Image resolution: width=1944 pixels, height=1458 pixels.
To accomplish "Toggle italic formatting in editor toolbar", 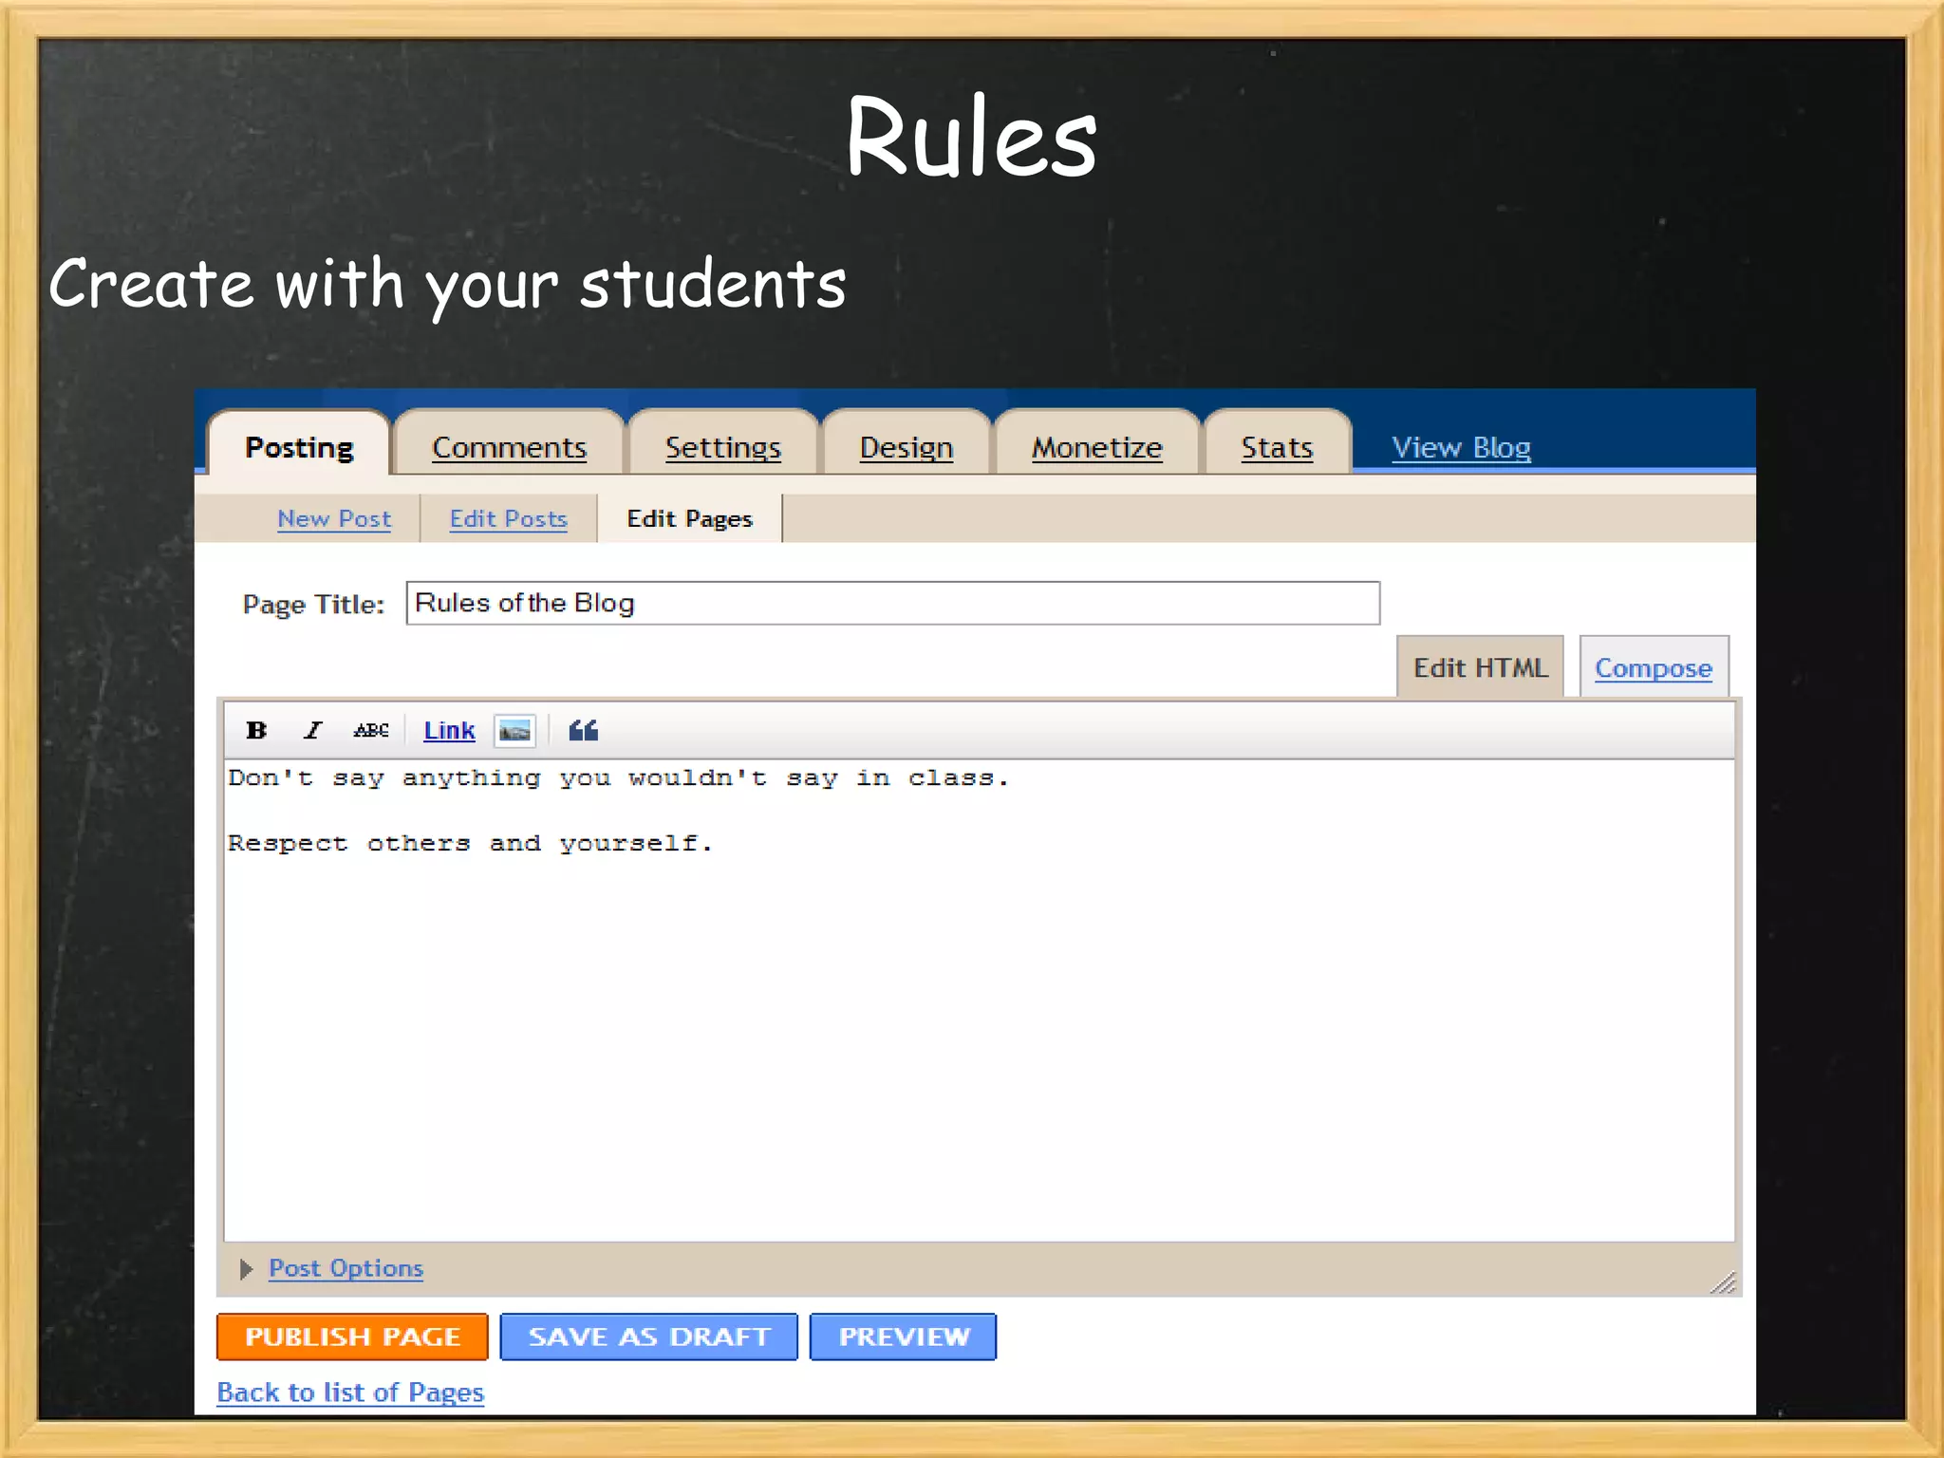I will pyautogui.click(x=312, y=730).
